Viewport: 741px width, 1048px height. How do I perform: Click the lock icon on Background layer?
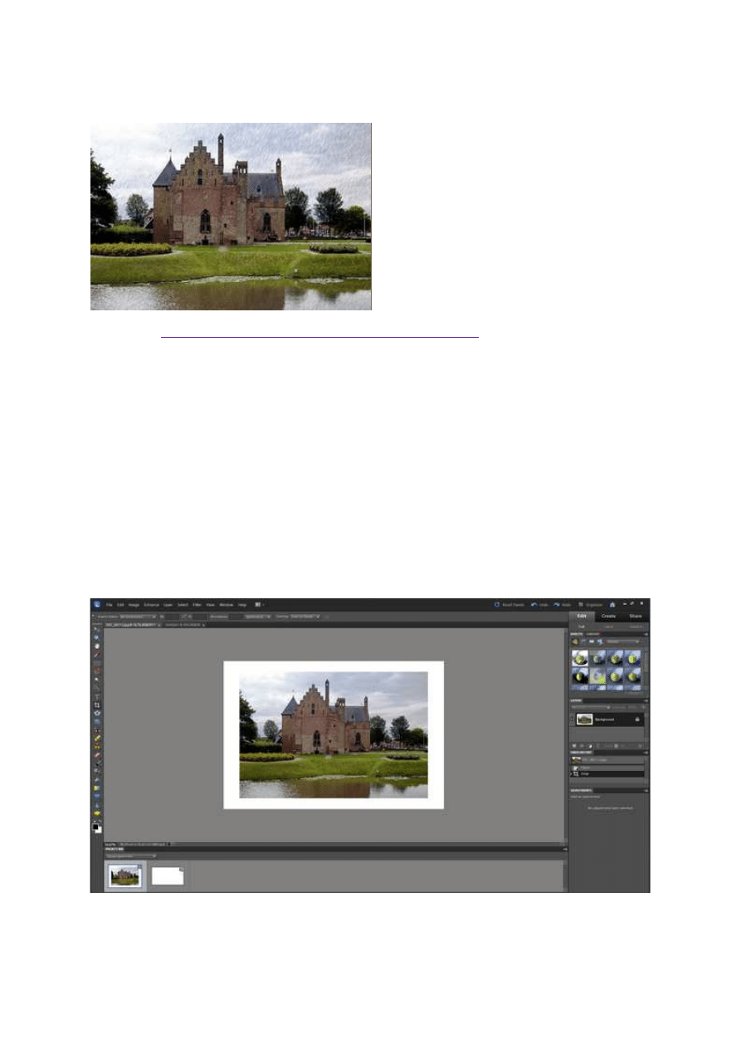tap(637, 719)
